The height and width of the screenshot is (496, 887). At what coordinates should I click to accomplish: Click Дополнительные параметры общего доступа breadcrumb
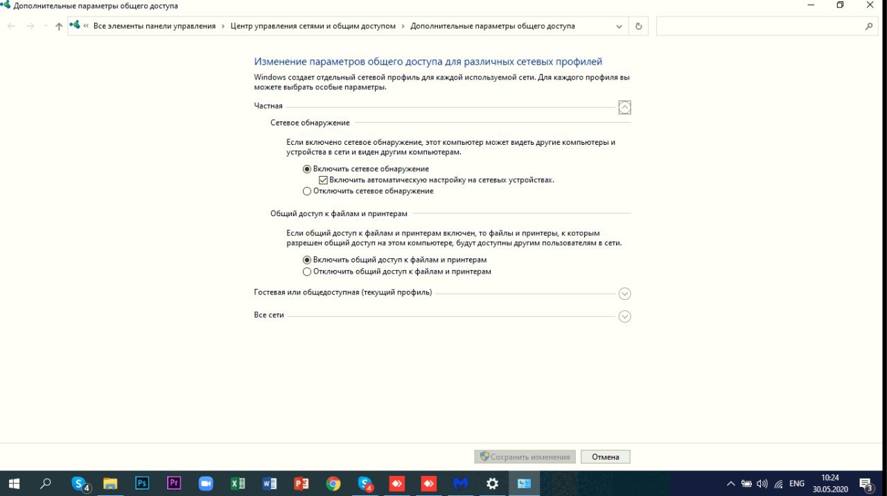[x=493, y=26]
